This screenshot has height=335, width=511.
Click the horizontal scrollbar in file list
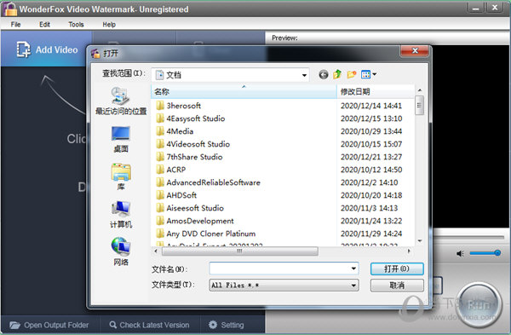(x=240, y=251)
